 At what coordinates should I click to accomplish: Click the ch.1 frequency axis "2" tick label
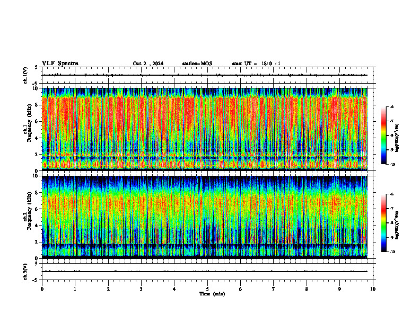click(37, 154)
